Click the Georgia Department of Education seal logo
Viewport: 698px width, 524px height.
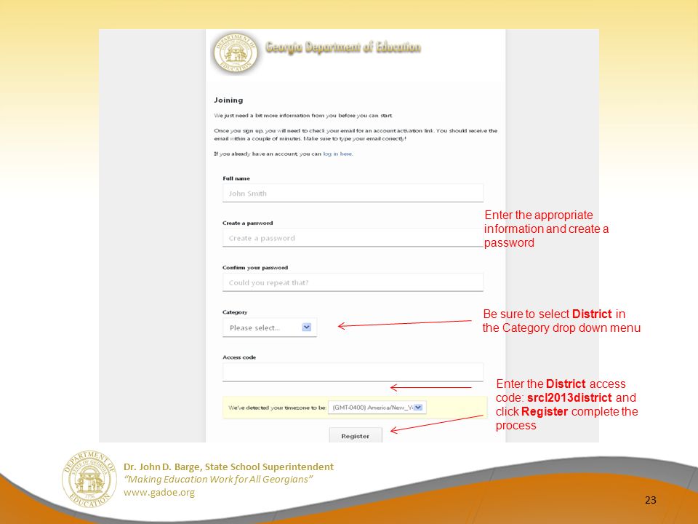tap(236, 52)
